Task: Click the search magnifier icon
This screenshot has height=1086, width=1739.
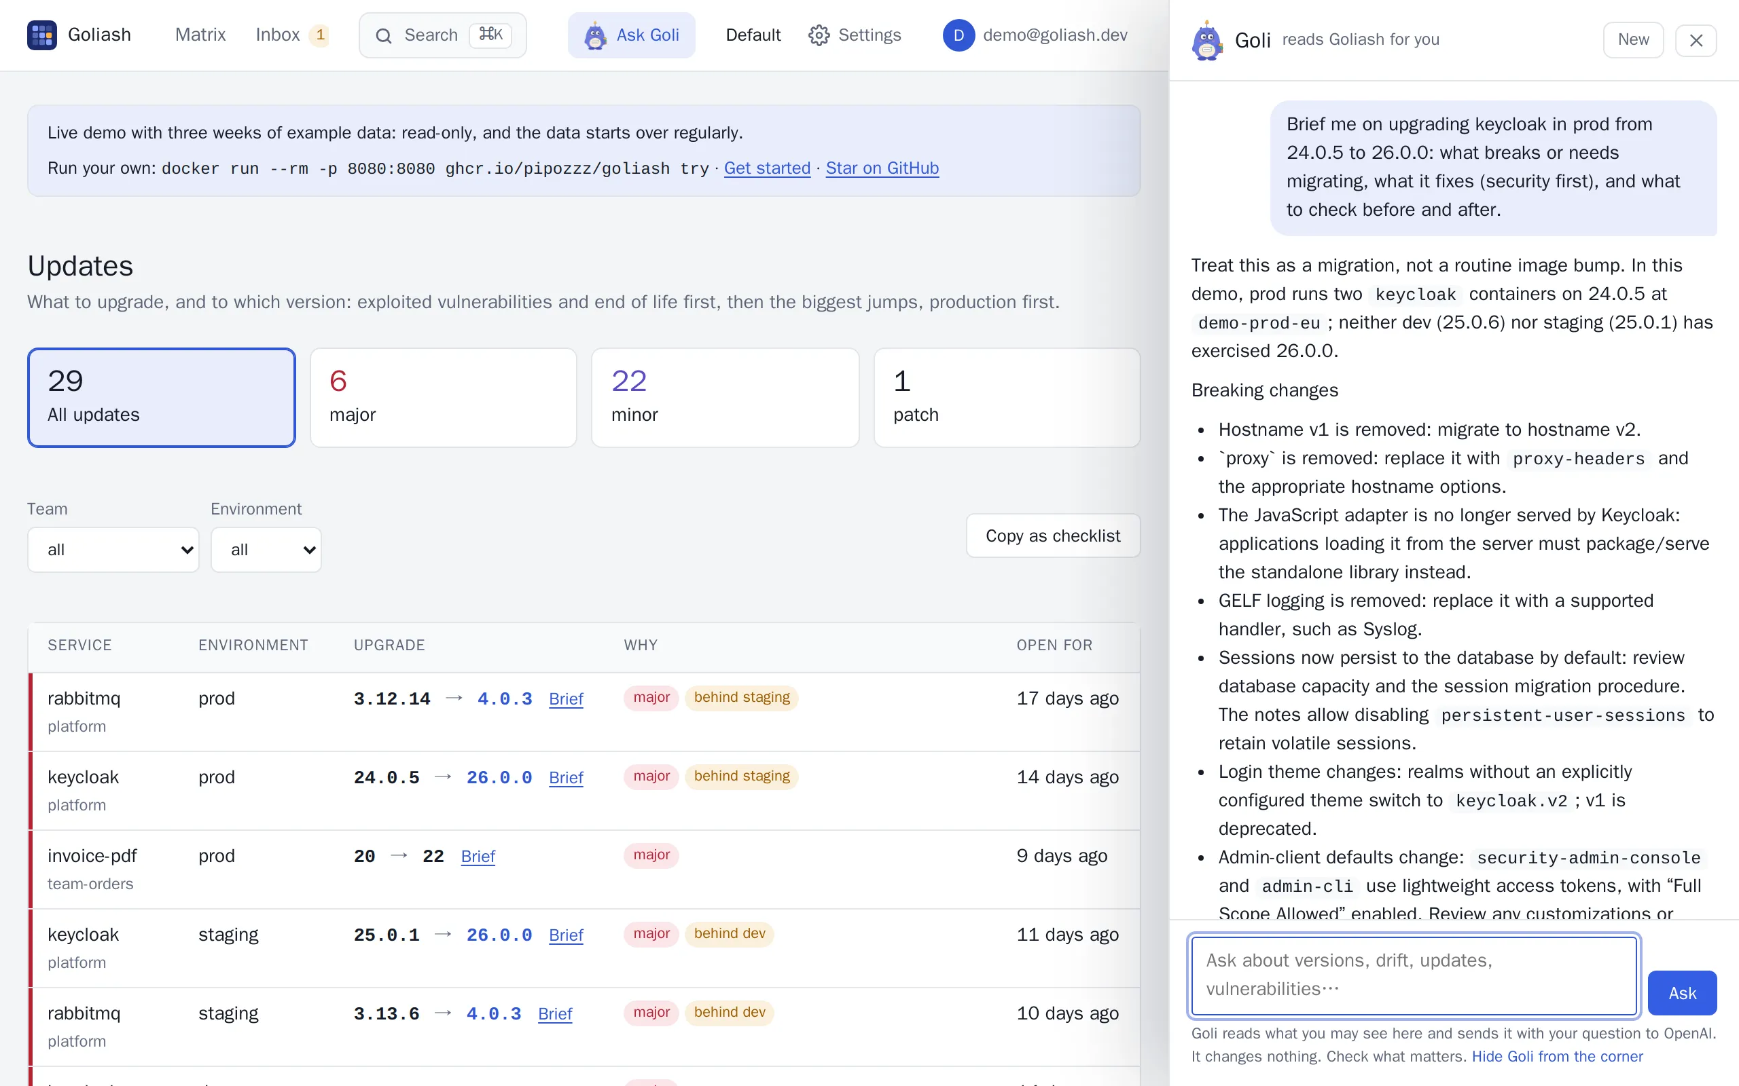Action: 384,35
